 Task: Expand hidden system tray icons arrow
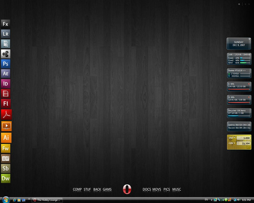tap(212, 200)
